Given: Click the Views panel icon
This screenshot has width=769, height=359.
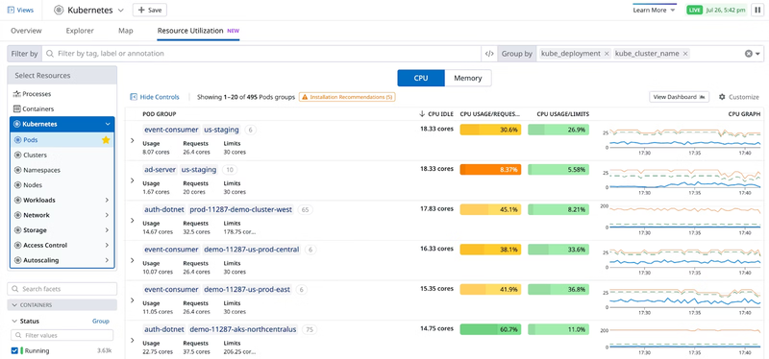Looking at the screenshot, I should coord(11,10).
